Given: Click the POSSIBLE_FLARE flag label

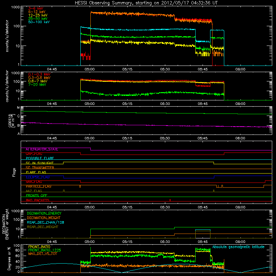Looking at the screenshot, I should tap(40, 158).
